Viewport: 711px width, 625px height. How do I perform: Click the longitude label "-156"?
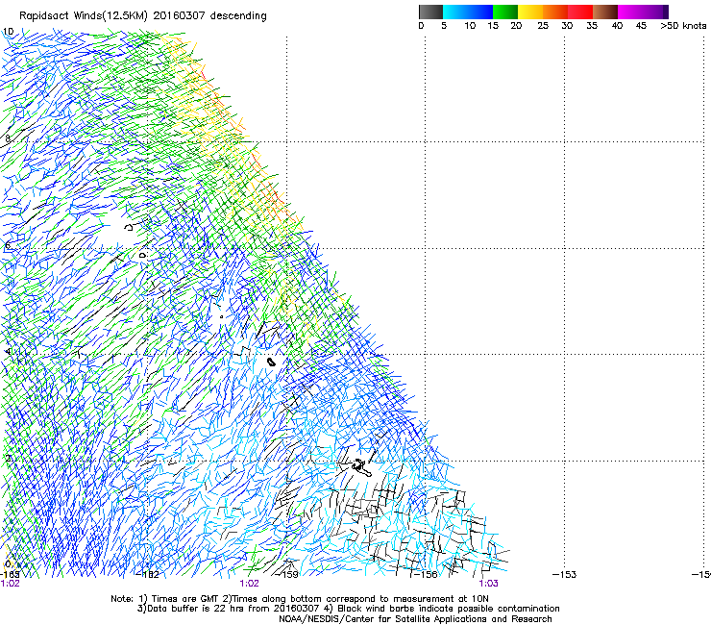click(428, 575)
